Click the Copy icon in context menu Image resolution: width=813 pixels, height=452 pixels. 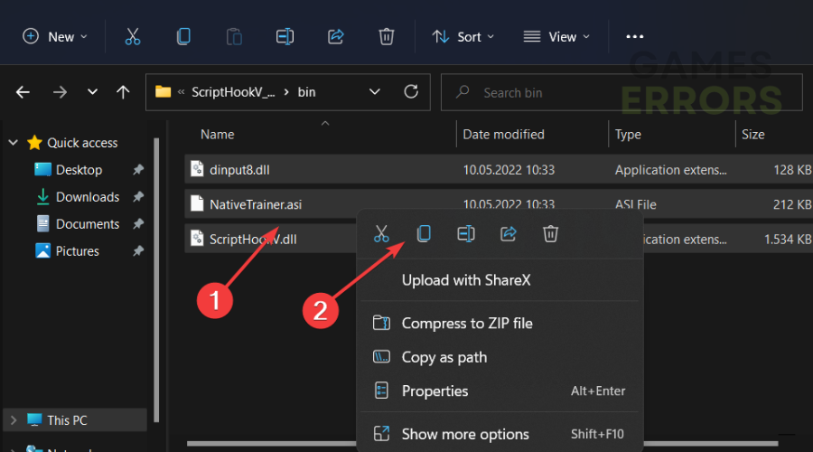pos(423,234)
